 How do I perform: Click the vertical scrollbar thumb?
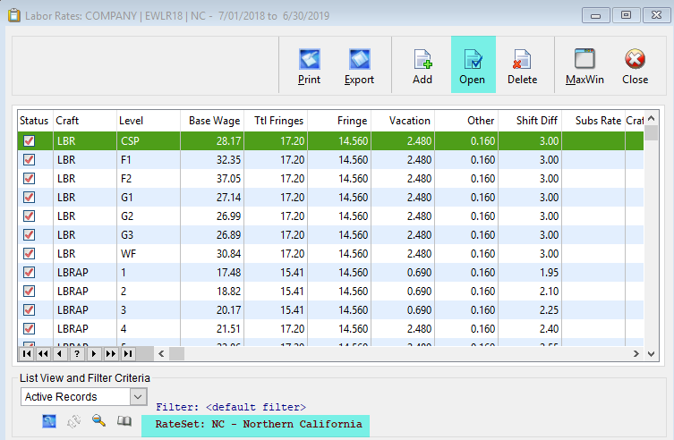[652, 132]
